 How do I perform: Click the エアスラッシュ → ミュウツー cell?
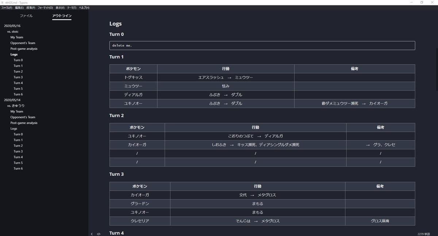(x=226, y=77)
